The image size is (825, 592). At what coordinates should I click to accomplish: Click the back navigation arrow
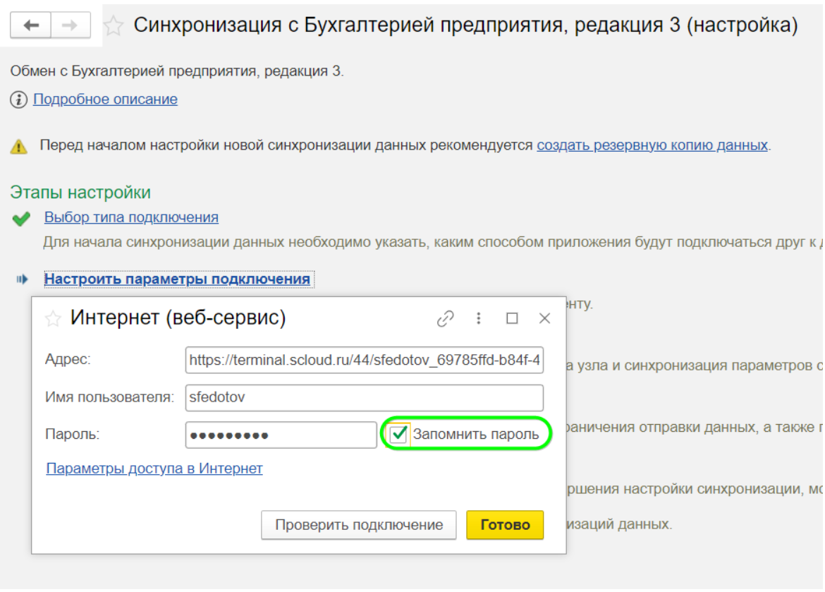[x=31, y=26]
